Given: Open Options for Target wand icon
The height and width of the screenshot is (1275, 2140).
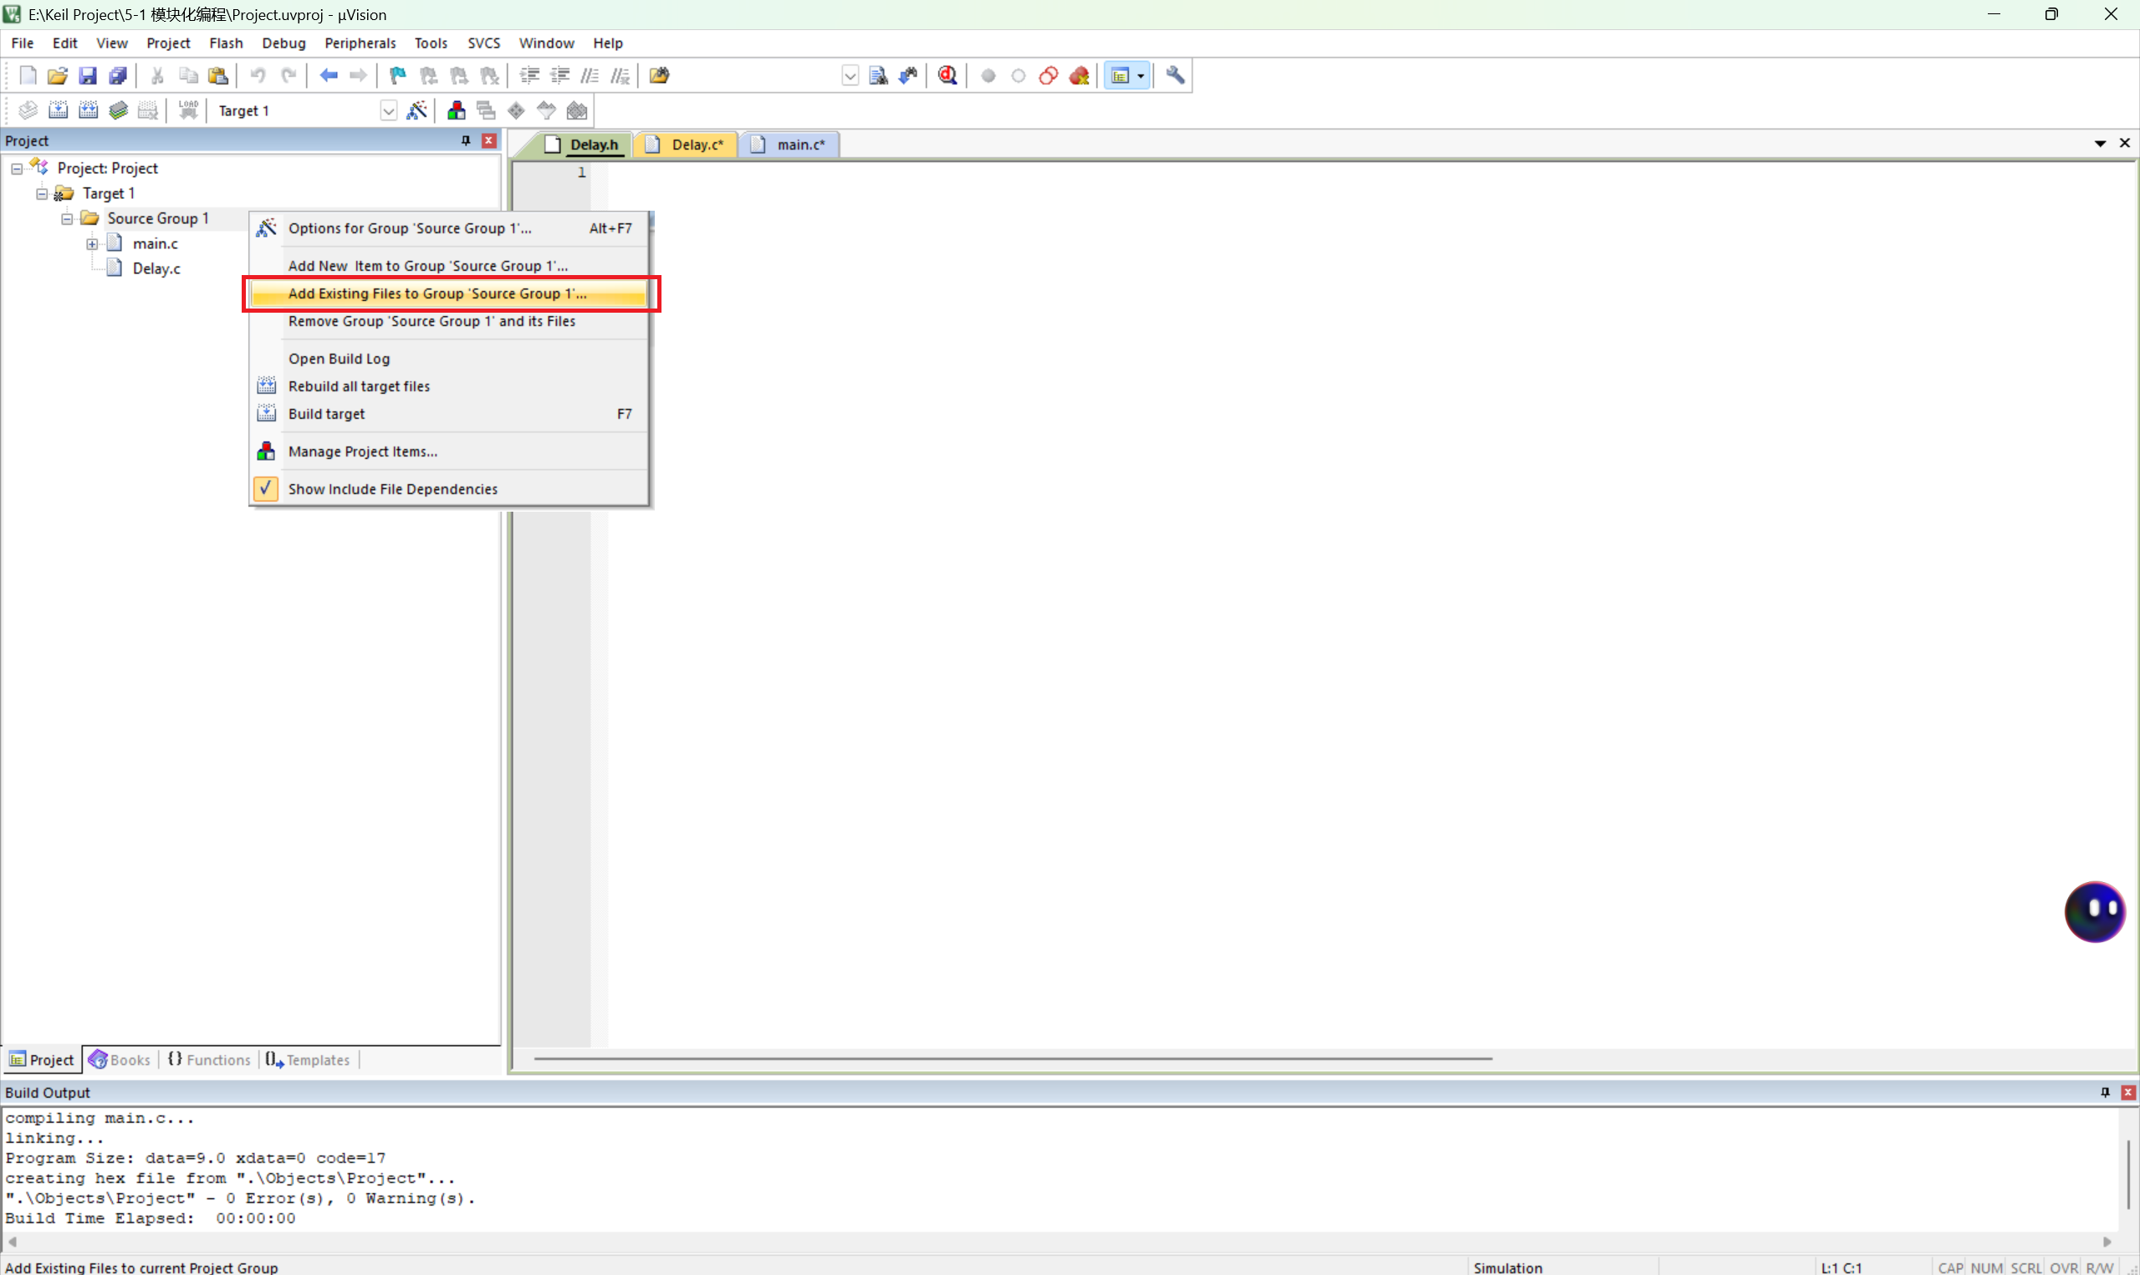Looking at the screenshot, I should click(x=416, y=110).
